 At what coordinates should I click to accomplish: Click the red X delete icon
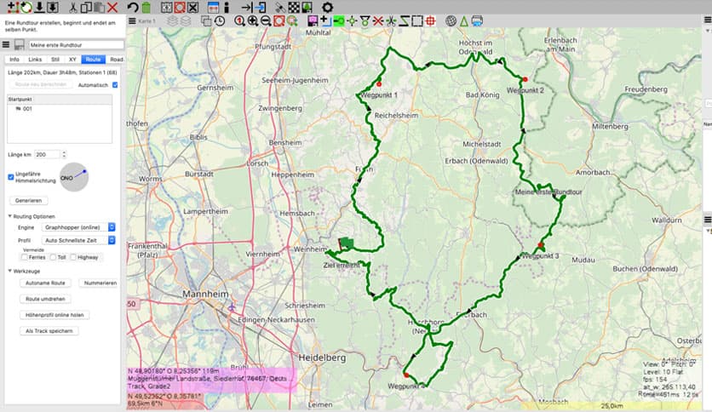[112, 8]
